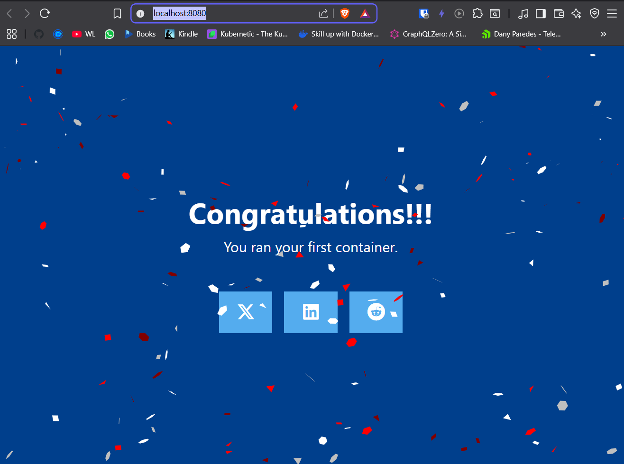Open Brave VPN shield icon

coord(595,13)
